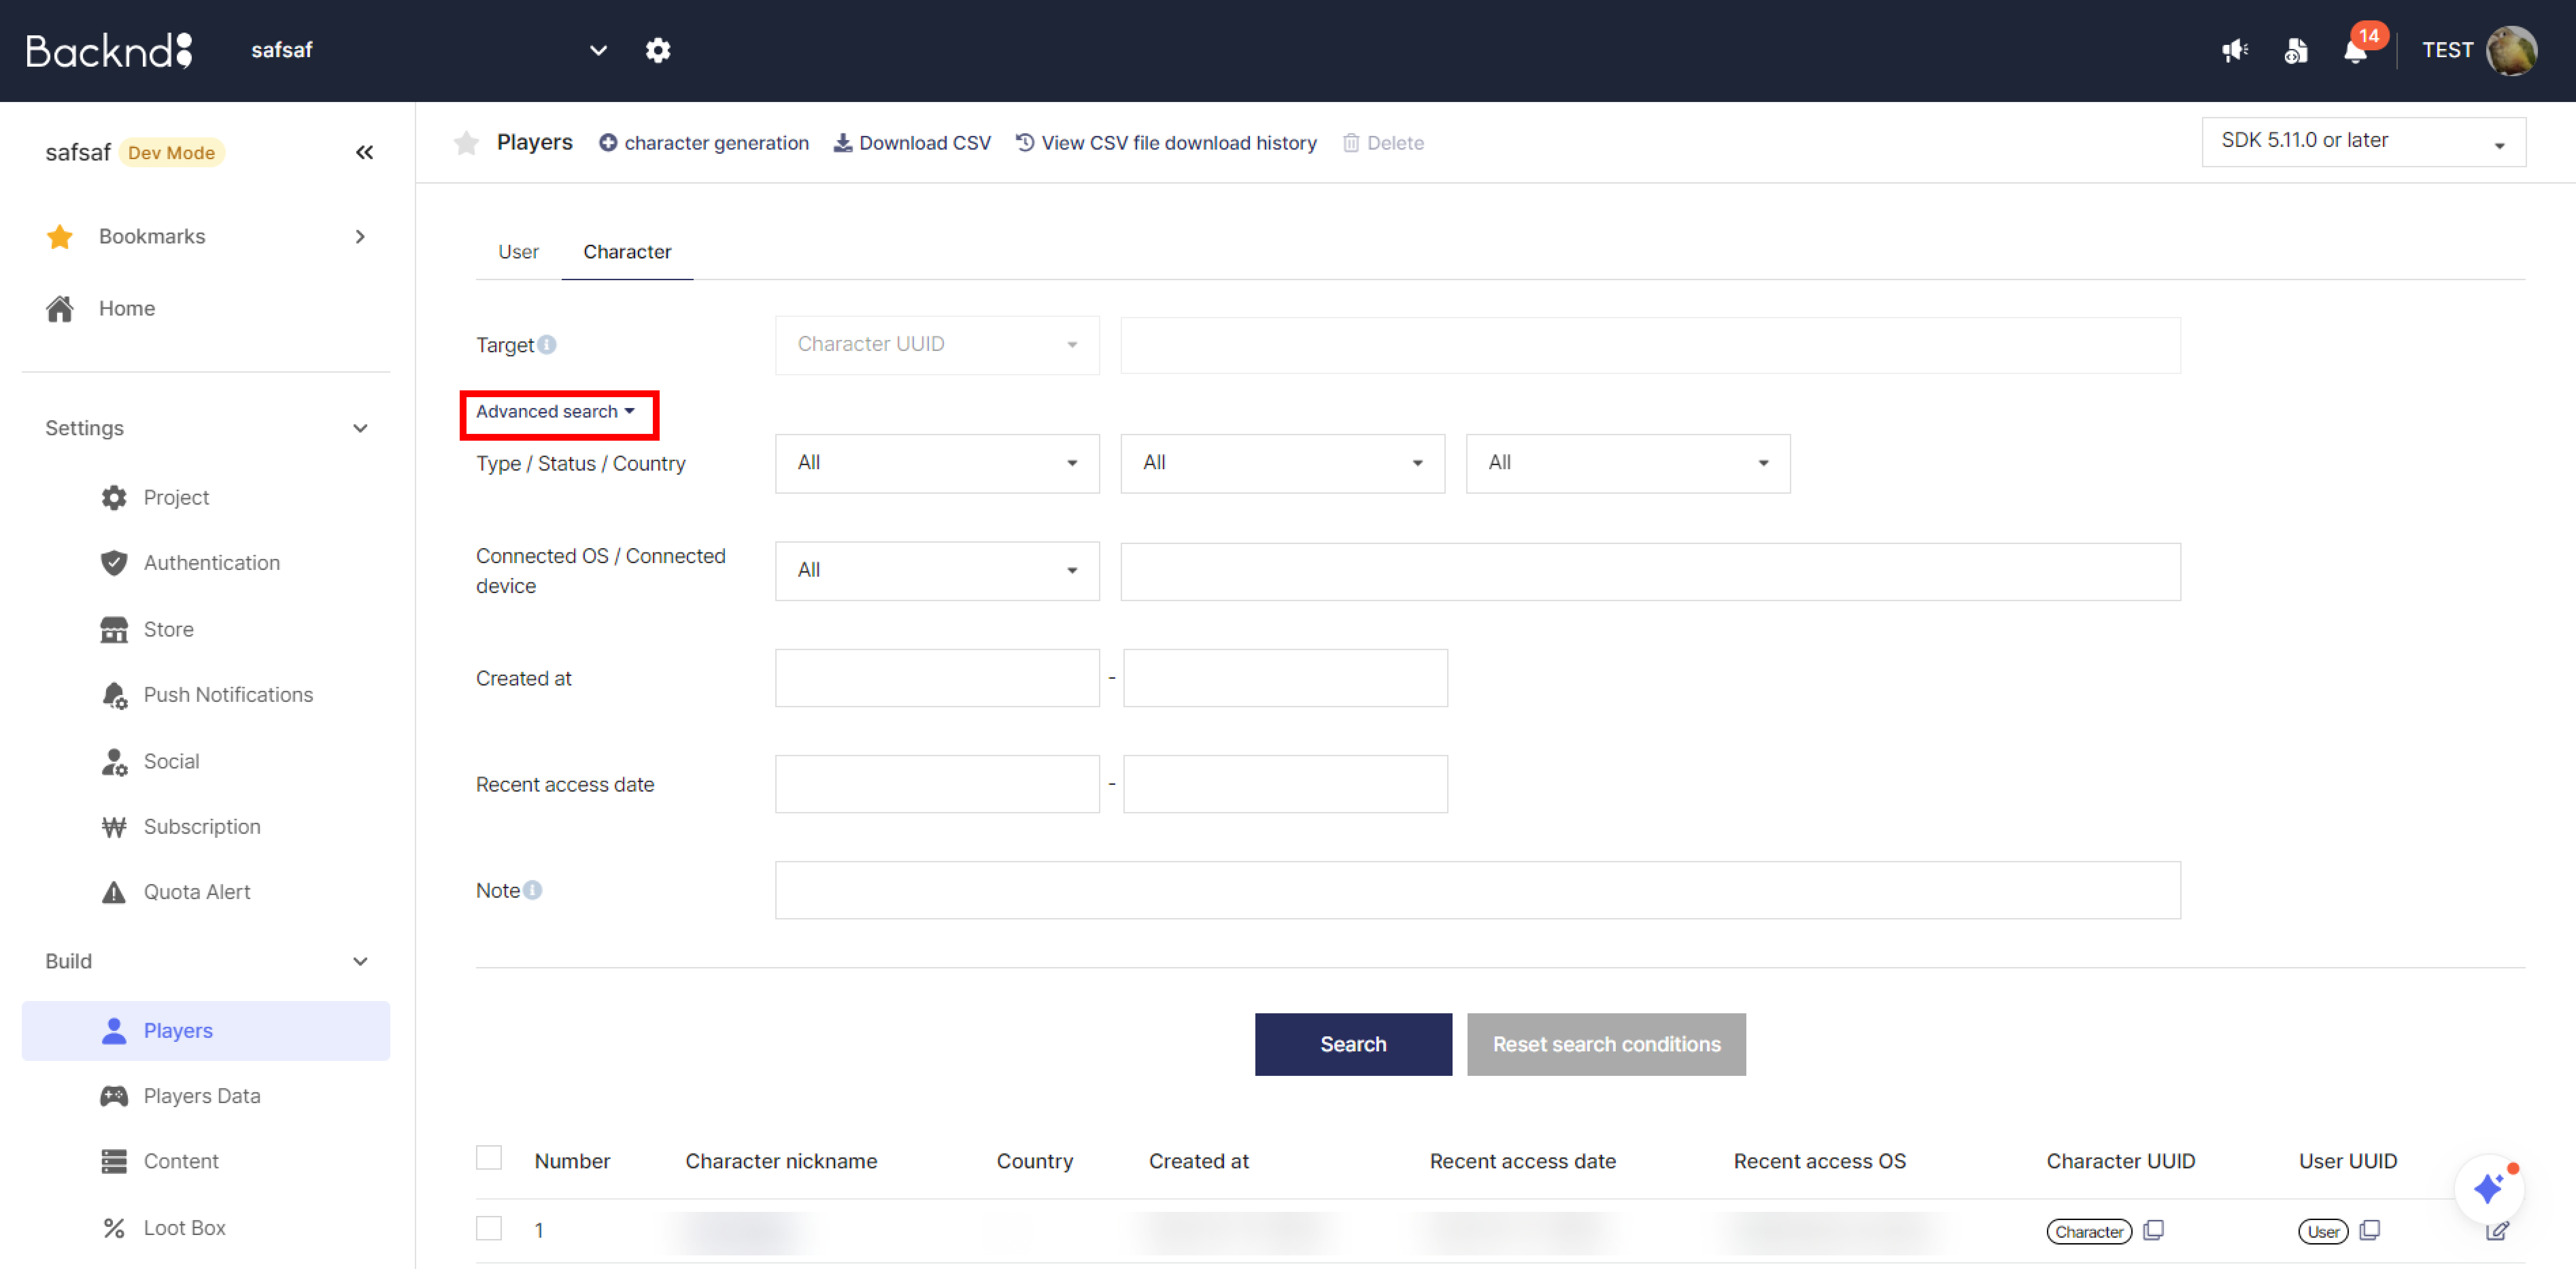Screen dimensions: 2576x1269
Task: Collapse sidebar with double chevron icon
Action: [x=364, y=152]
